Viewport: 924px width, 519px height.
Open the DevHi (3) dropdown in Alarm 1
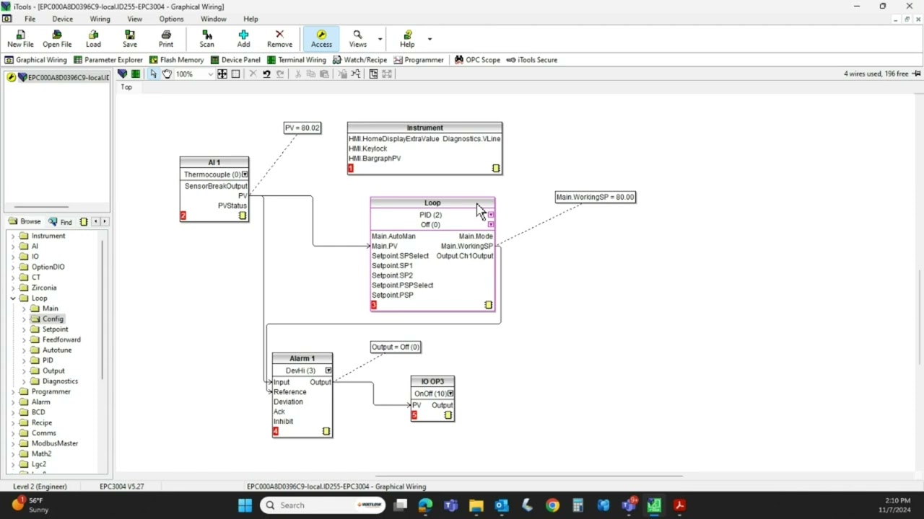coord(328,371)
